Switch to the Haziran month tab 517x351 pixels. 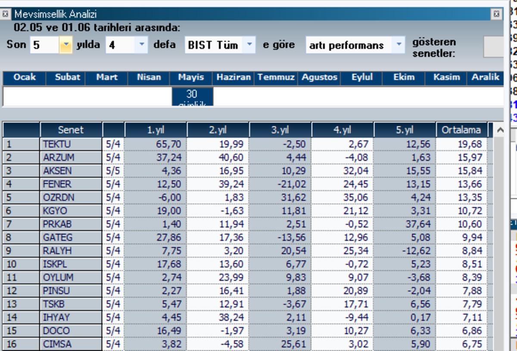(x=233, y=78)
